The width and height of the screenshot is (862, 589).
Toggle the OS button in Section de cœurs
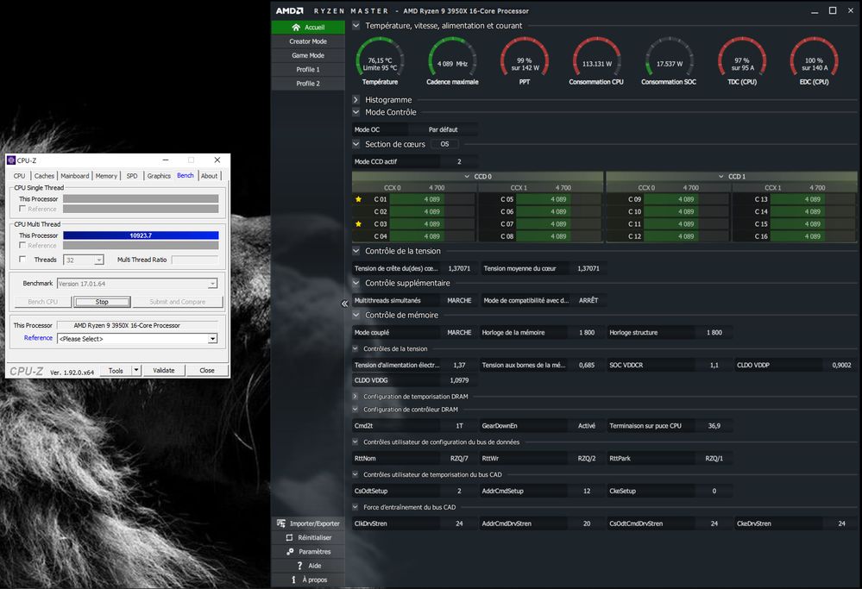tap(444, 144)
